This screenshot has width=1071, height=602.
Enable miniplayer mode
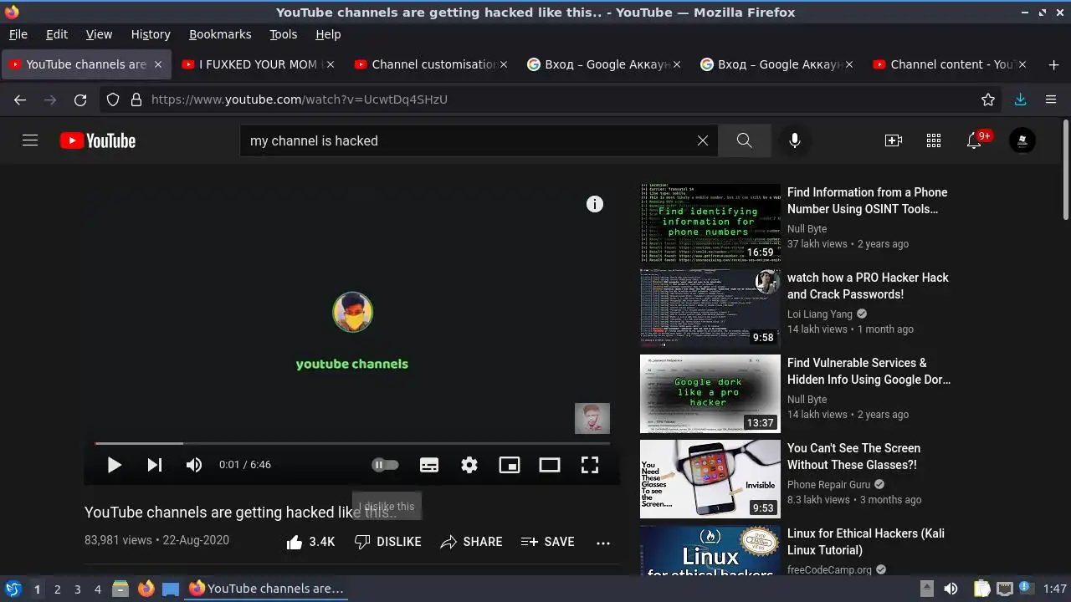click(x=510, y=465)
